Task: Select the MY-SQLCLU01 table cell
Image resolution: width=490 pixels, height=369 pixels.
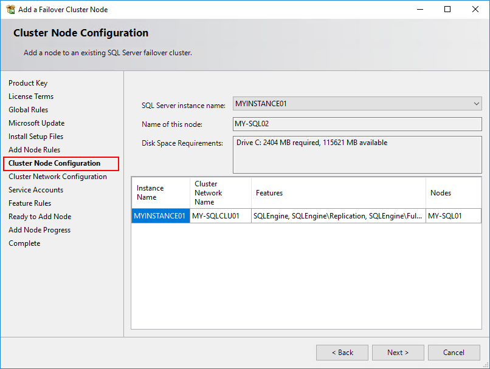Action: pyautogui.click(x=221, y=216)
